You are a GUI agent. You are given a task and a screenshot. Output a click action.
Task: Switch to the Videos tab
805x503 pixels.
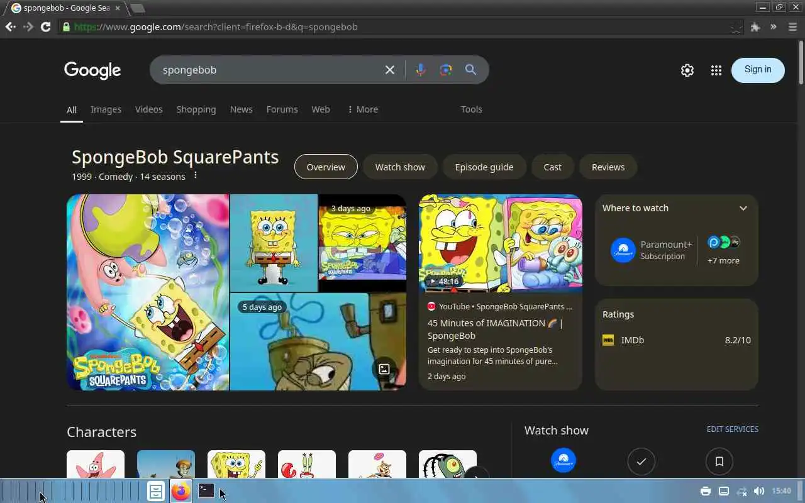(148, 109)
